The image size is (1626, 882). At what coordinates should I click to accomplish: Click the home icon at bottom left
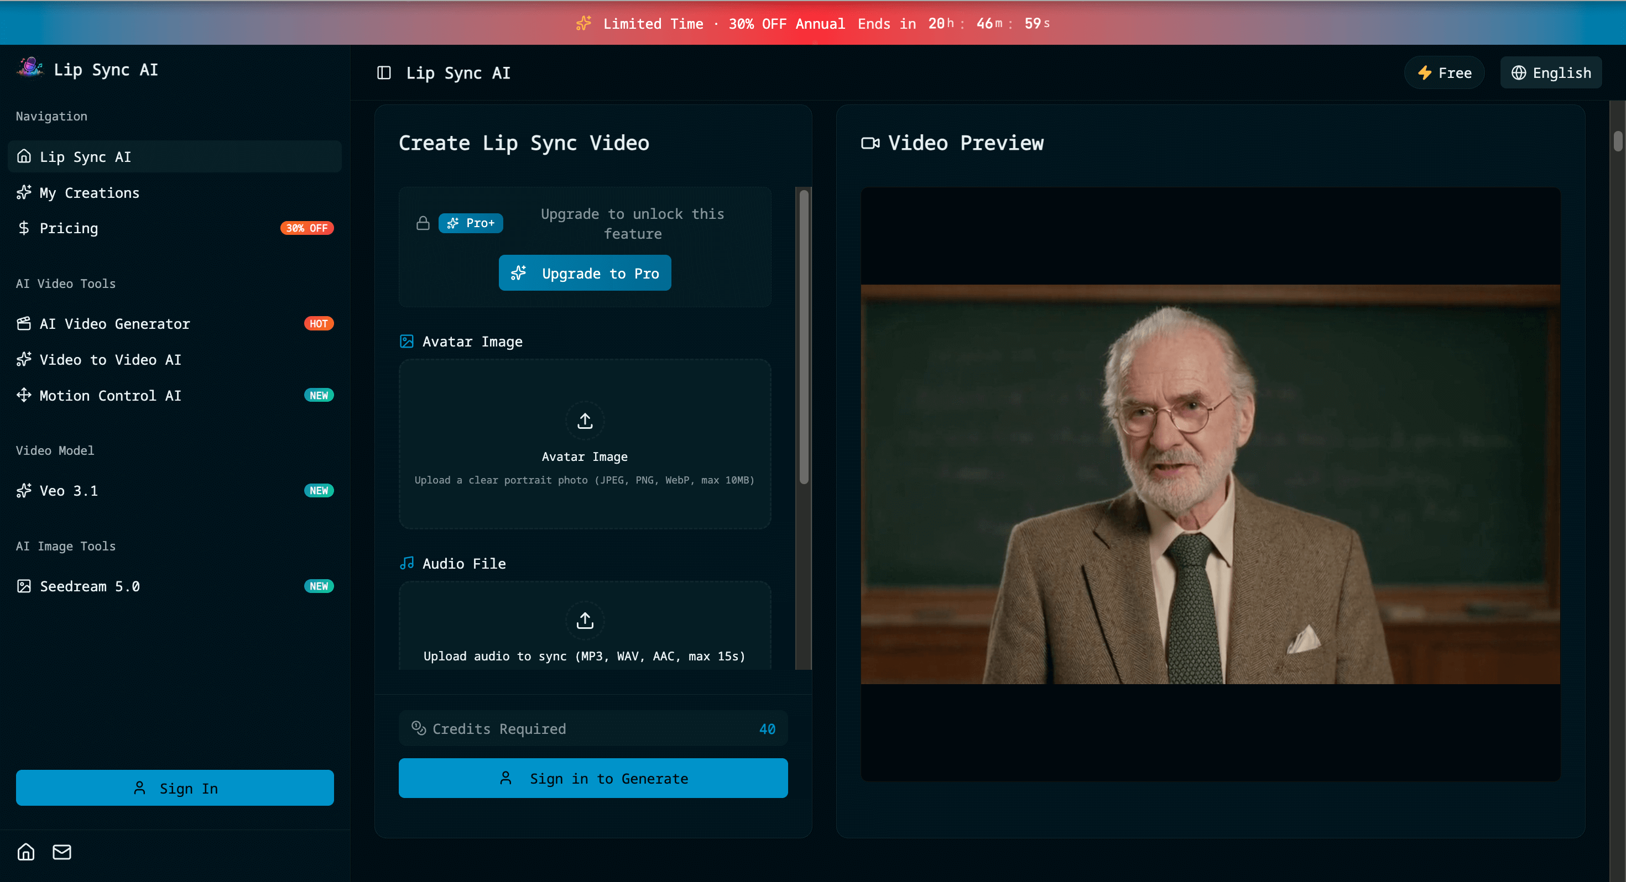pos(26,852)
